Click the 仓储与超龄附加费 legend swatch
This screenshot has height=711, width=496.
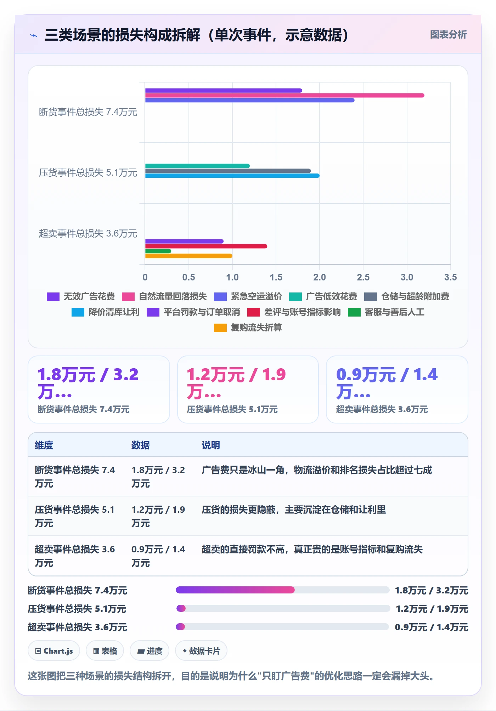coord(371,296)
